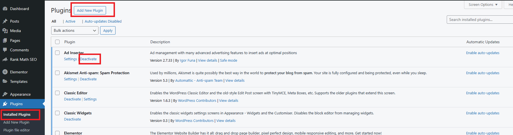This screenshot has height=135, width=513.
Task: Open Plugin file editor submenu
Action: coord(17,130)
